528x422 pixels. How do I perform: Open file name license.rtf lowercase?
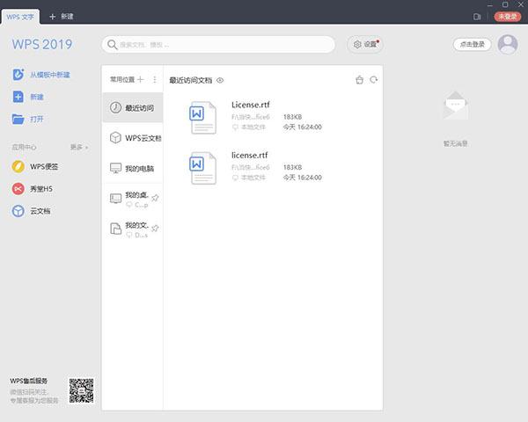click(250, 155)
